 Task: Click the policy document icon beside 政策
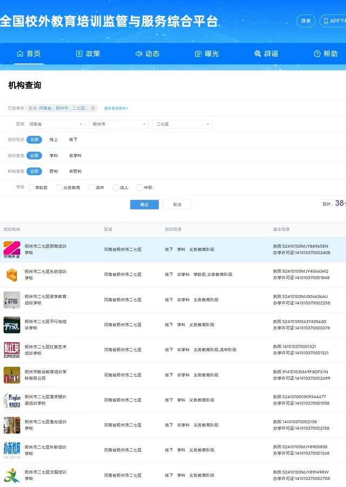(x=79, y=54)
